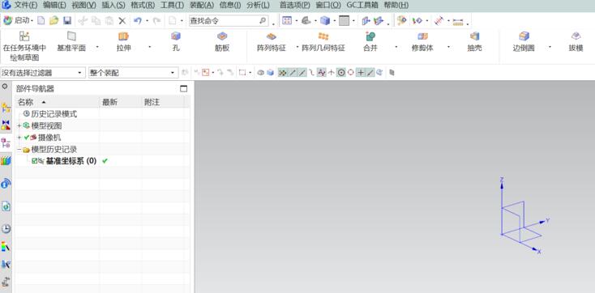This screenshot has width=595, height=293.
Task: Click the 最新 column header
Action: pyautogui.click(x=121, y=102)
